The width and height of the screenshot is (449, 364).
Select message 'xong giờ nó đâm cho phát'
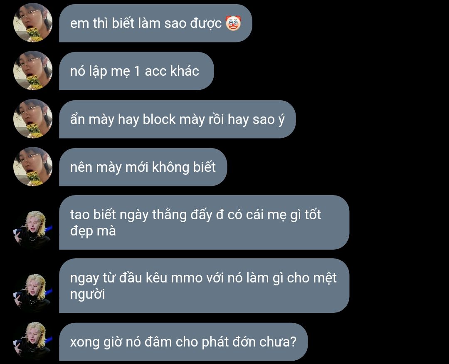coord(183,342)
